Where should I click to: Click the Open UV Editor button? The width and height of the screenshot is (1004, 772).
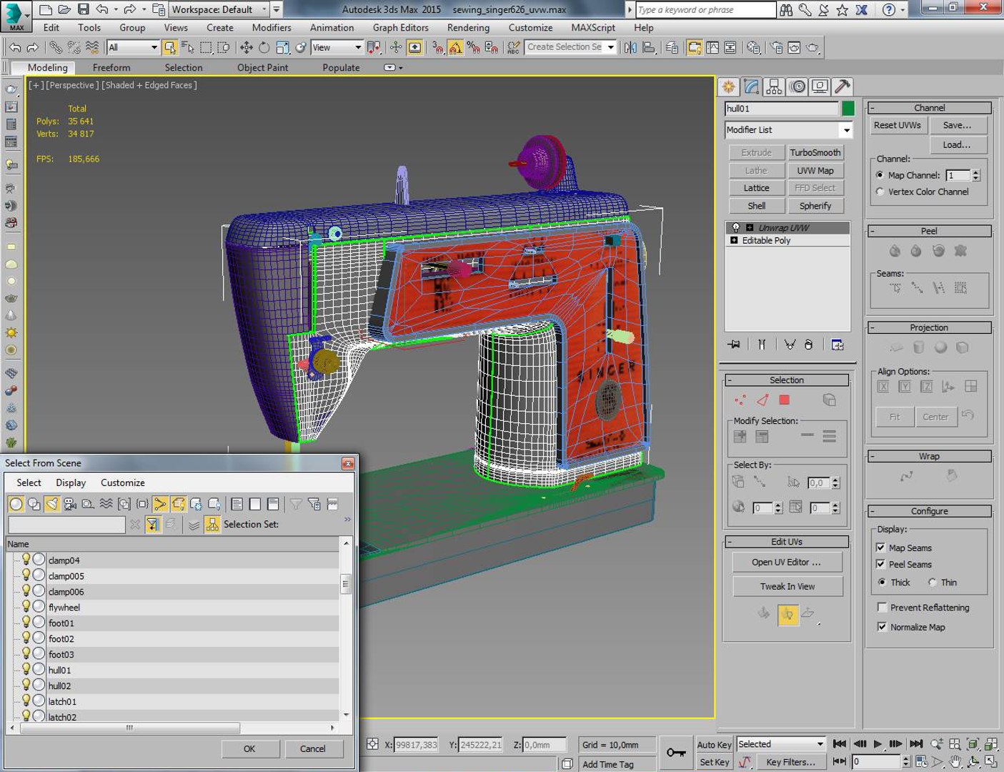[787, 563]
